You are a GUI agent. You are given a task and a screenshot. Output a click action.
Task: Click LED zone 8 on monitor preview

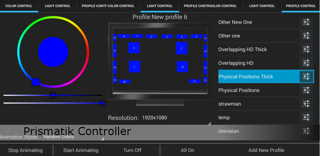(x=124, y=36)
